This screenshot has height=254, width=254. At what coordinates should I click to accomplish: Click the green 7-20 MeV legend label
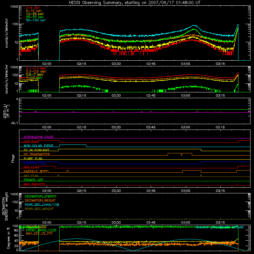click(34, 78)
